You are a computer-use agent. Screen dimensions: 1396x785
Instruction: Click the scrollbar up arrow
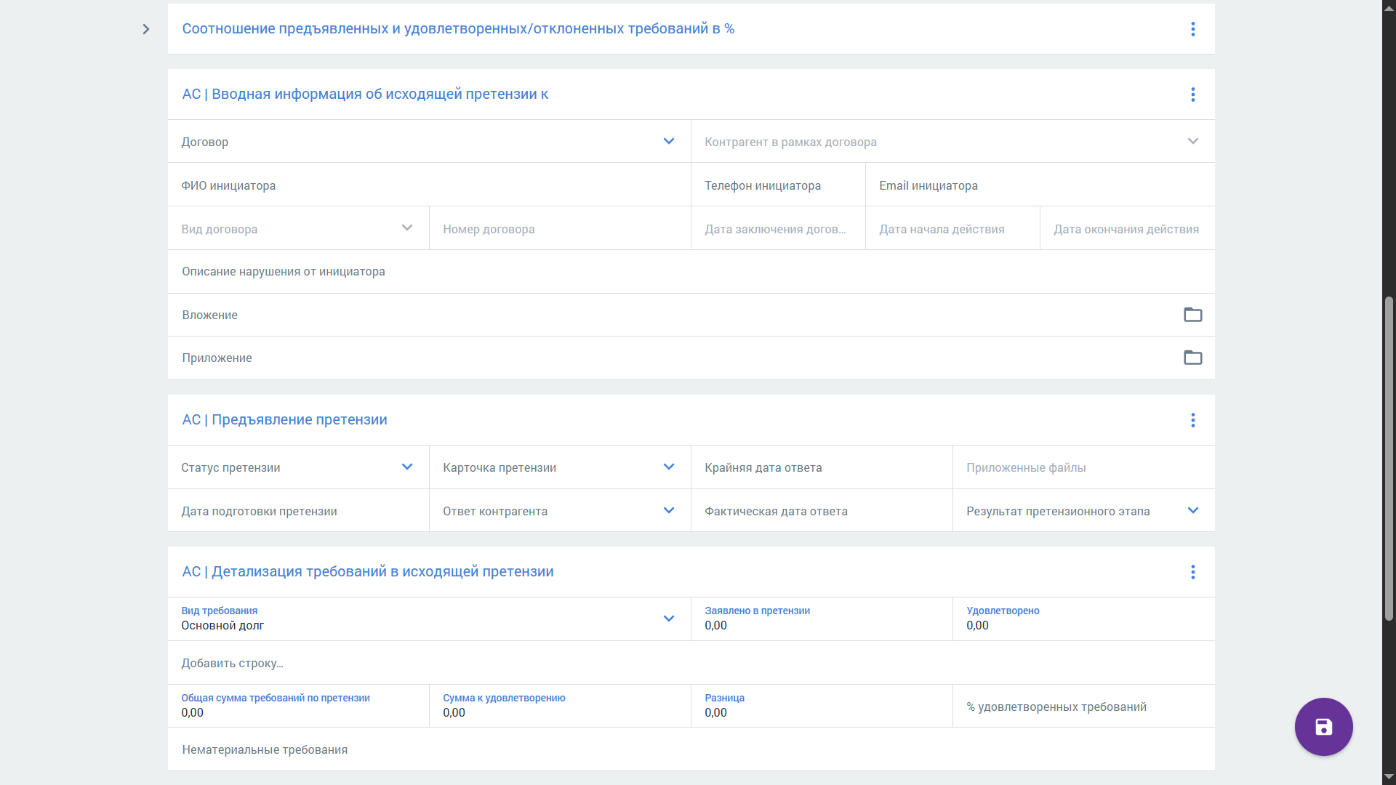coord(1389,7)
